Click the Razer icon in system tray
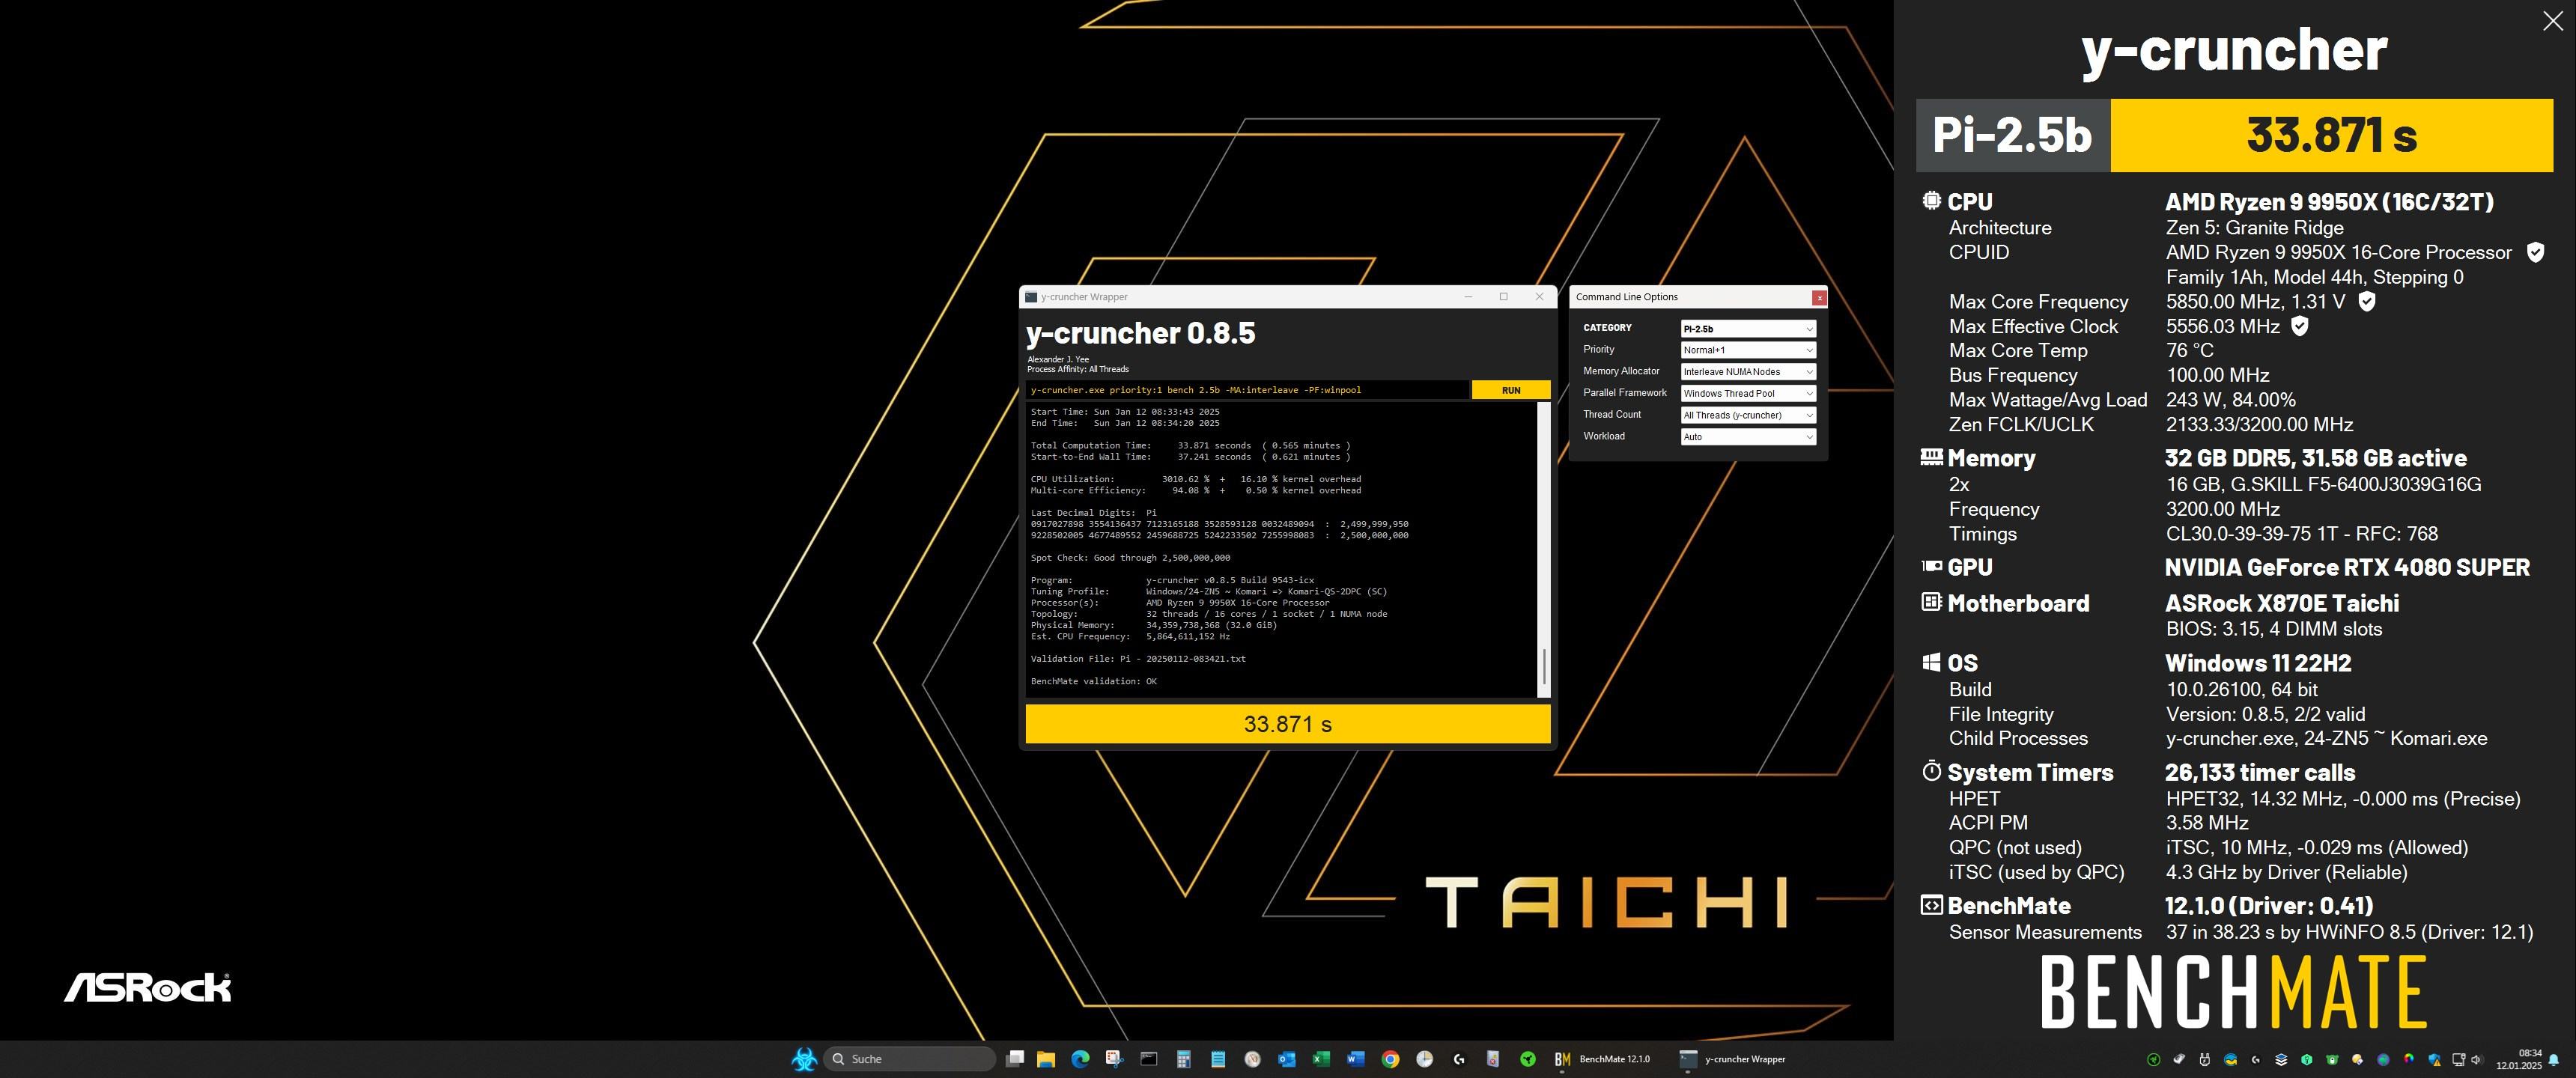Viewport: 2576px width, 1078px height. point(2154,1060)
